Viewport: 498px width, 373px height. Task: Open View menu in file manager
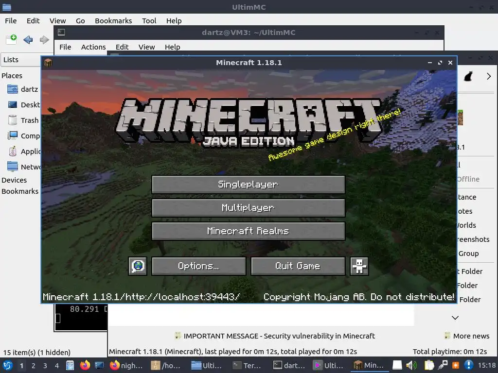(57, 20)
